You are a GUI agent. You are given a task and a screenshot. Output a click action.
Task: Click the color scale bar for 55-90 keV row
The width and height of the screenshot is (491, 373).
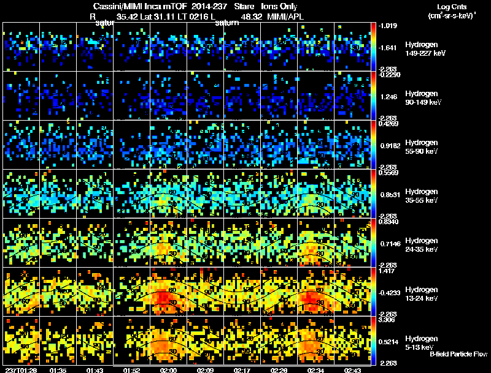tap(373, 145)
